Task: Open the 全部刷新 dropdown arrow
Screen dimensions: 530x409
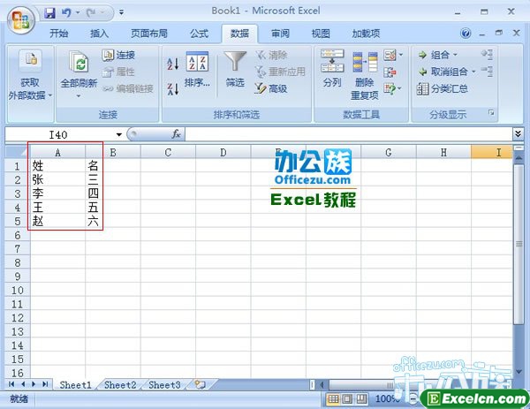Action: pyautogui.click(x=79, y=96)
